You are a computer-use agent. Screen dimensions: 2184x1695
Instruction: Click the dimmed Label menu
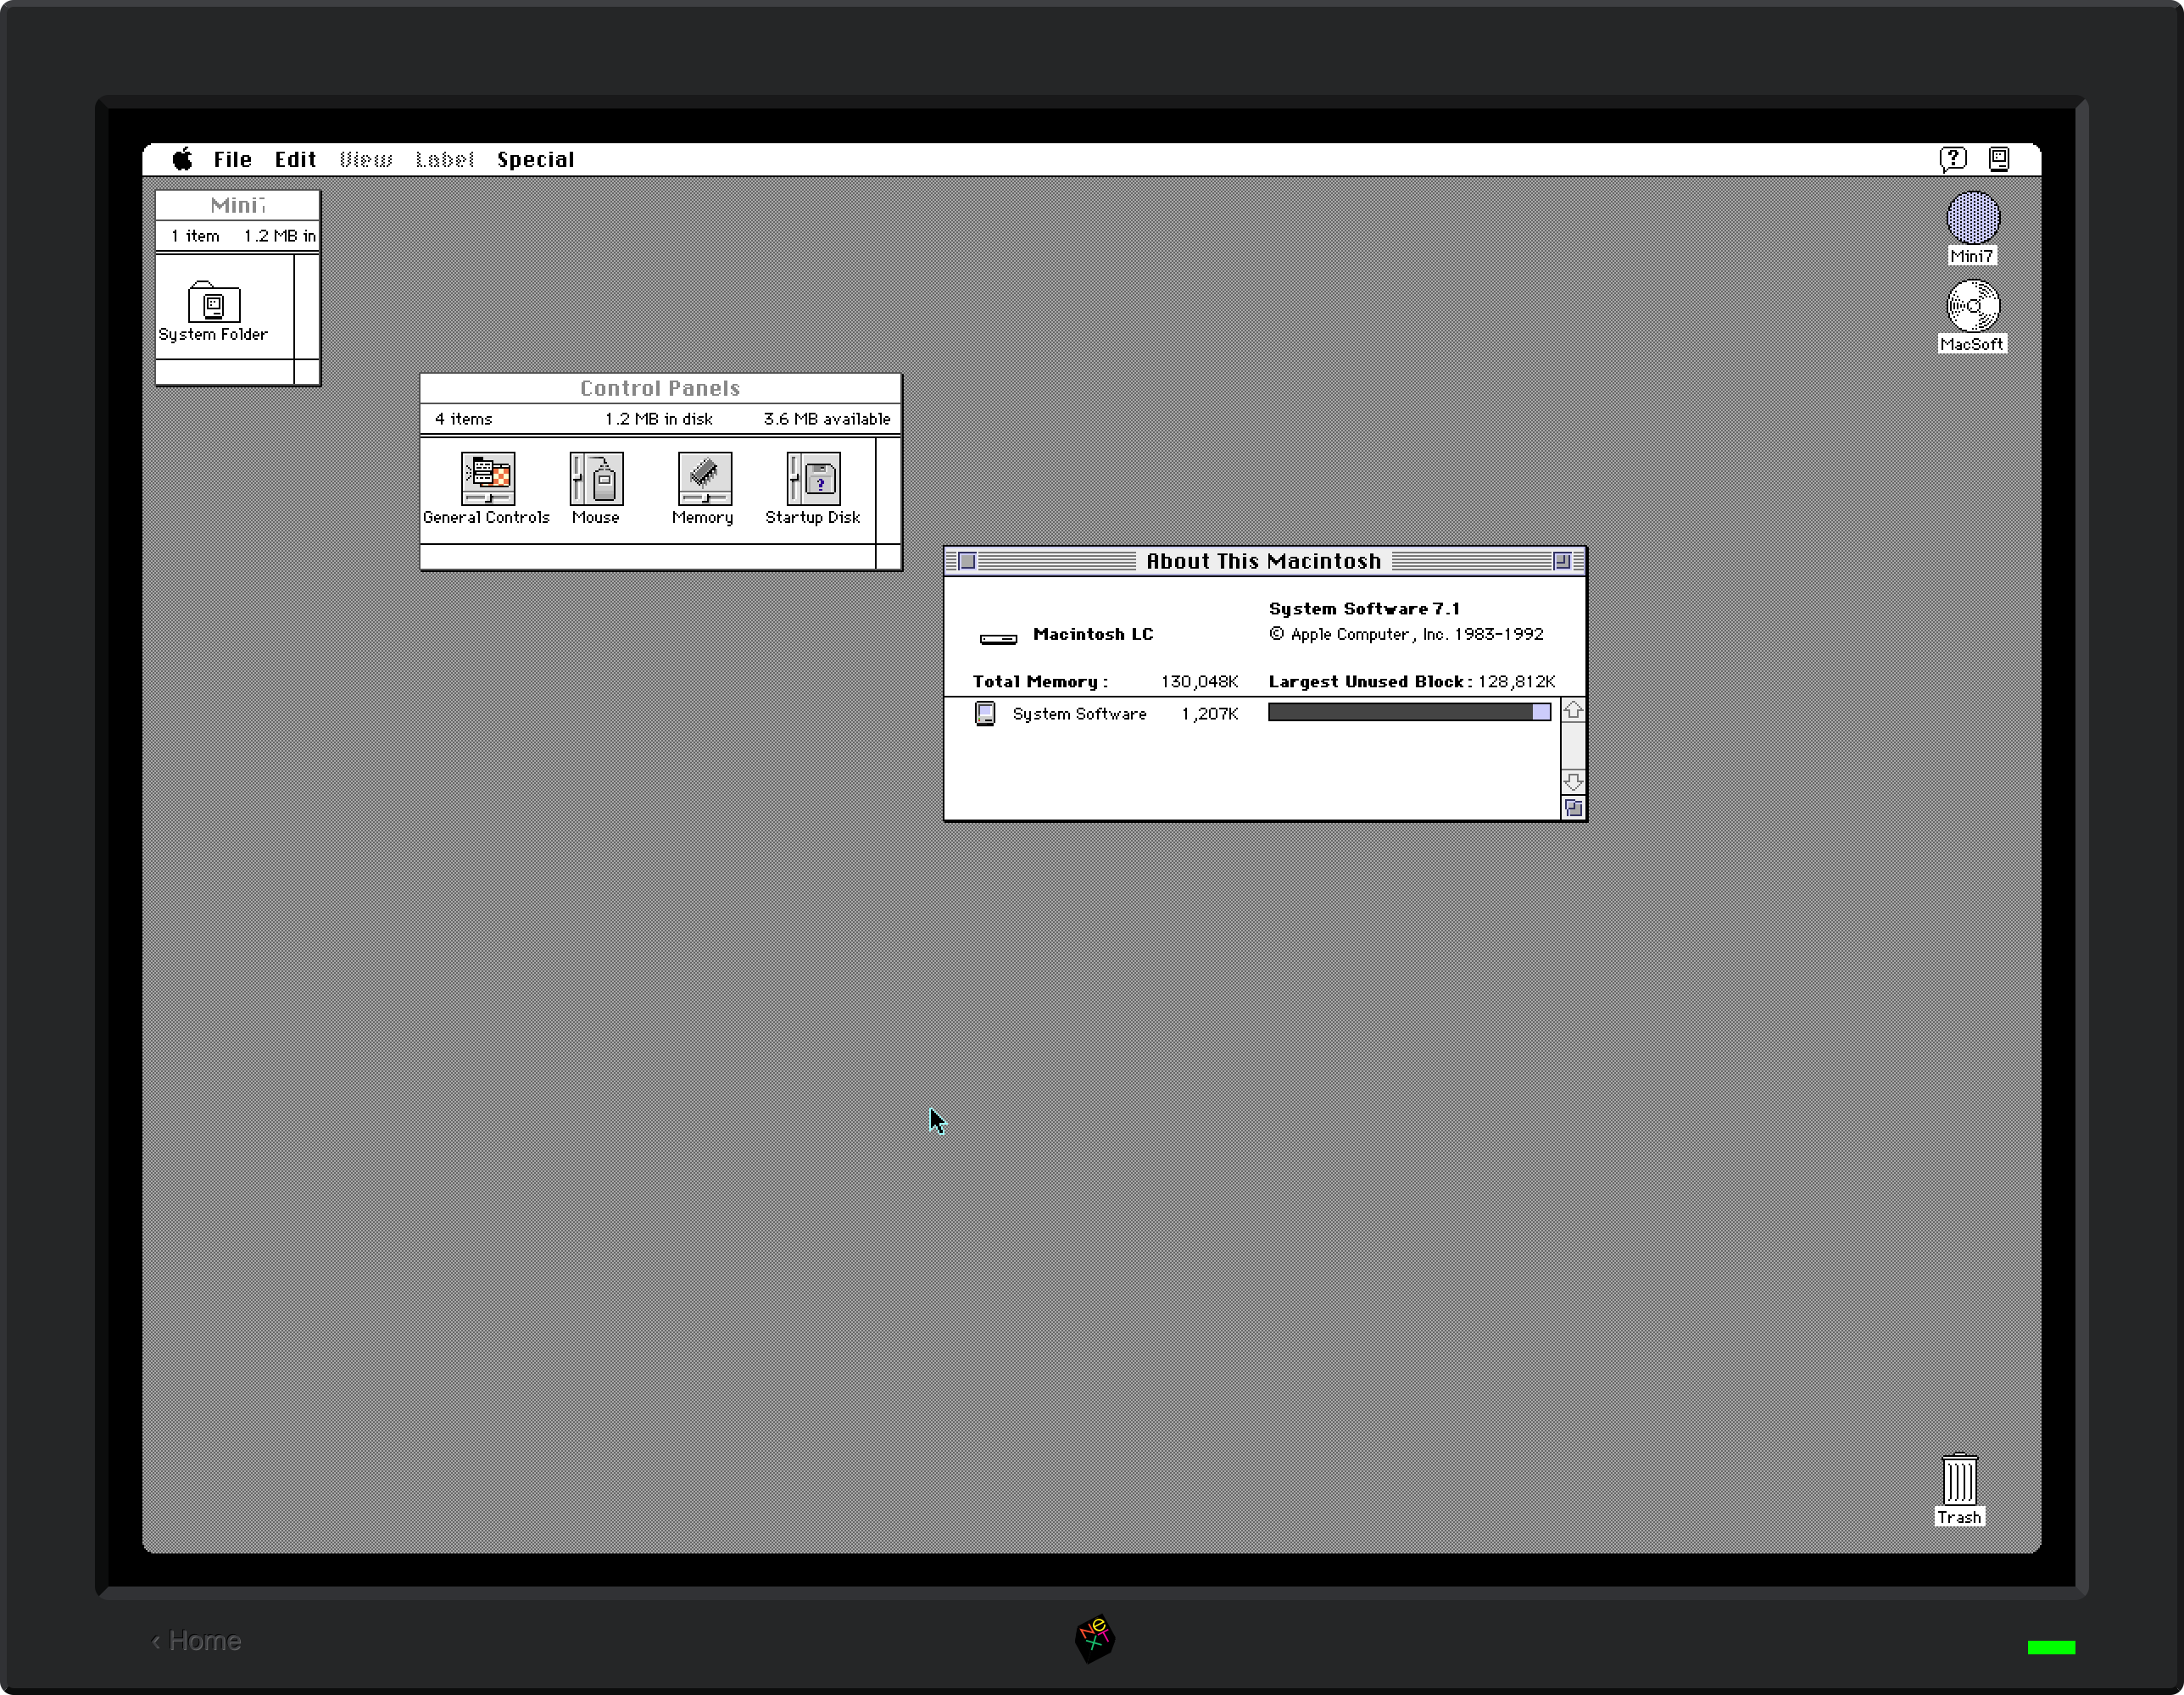pos(444,159)
